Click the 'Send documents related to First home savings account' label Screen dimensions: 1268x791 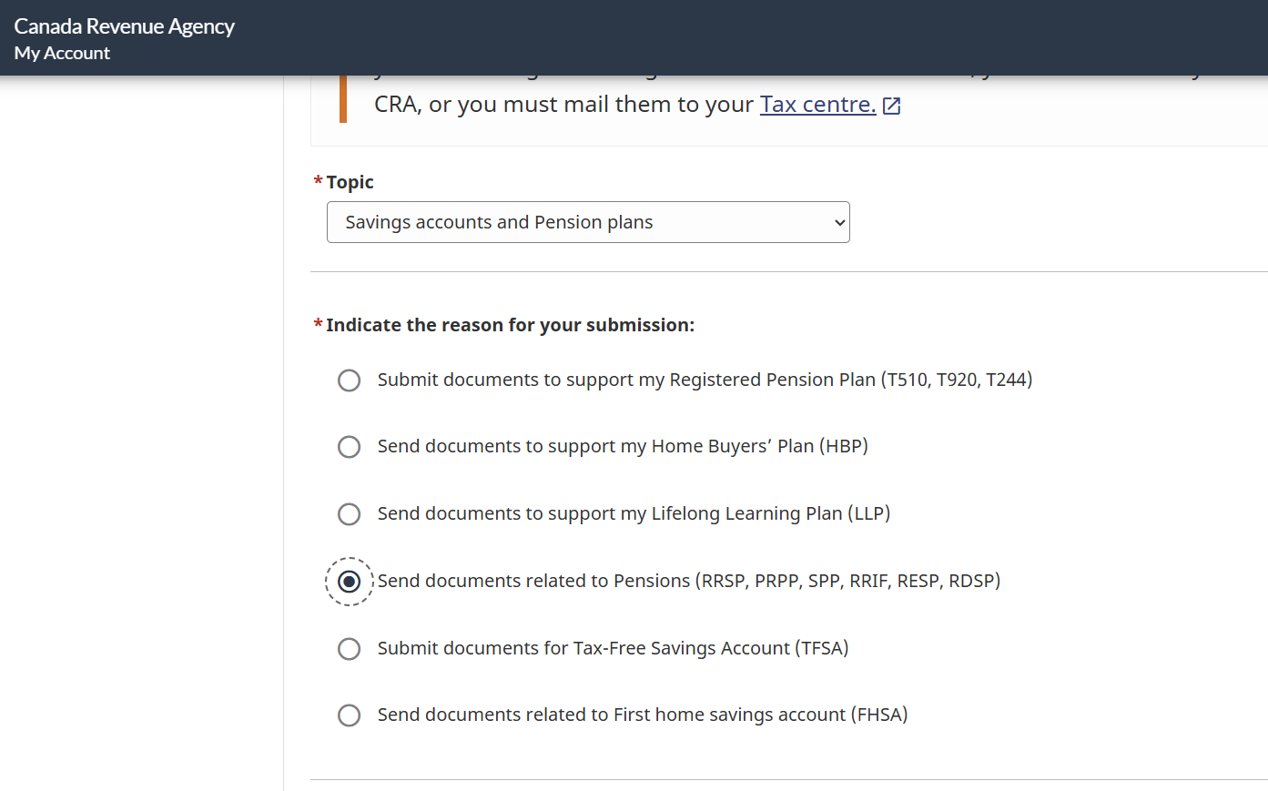[643, 715]
